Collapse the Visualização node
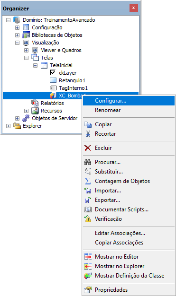Image resolution: width=176 pixels, height=296 pixels. point(17,43)
